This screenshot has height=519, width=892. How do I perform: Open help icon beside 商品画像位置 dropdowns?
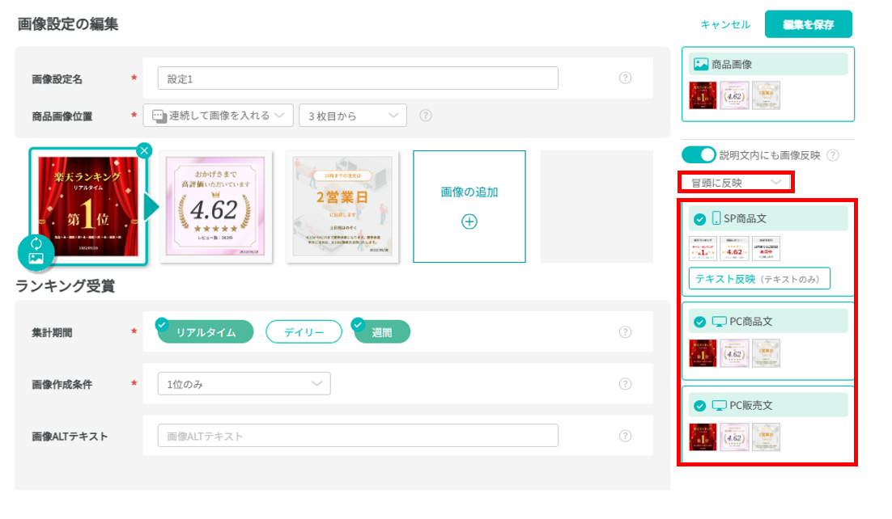pos(426,116)
